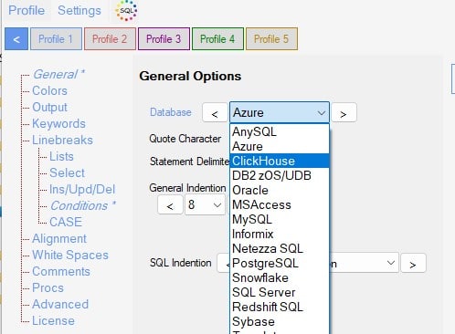Click the colorful SQL logo icon
The height and width of the screenshot is (334, 455).
126,11
